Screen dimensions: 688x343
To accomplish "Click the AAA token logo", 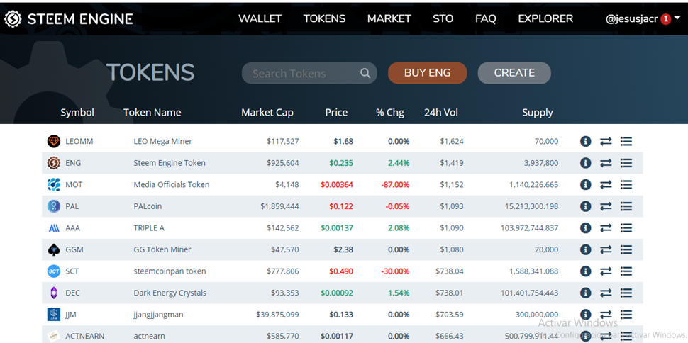I will (53, 228).
